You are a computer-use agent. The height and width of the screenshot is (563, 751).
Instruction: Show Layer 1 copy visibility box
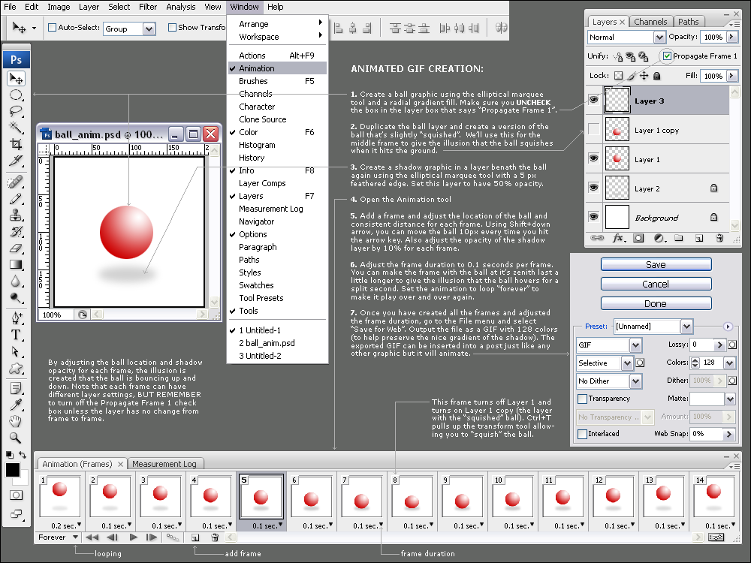[x=594, y=129]
